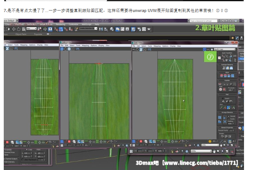Select the main toolbar Scale tool
This screenshot has height=170, width=253.
(24, 29)
